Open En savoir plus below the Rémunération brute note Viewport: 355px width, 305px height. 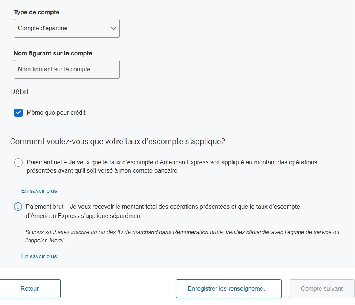[x=39, y=256]
